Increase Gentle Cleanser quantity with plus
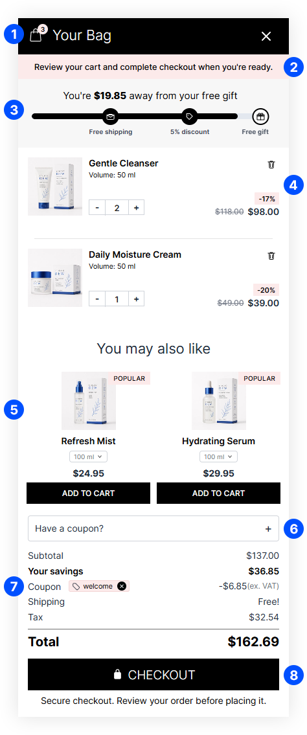 136,208
